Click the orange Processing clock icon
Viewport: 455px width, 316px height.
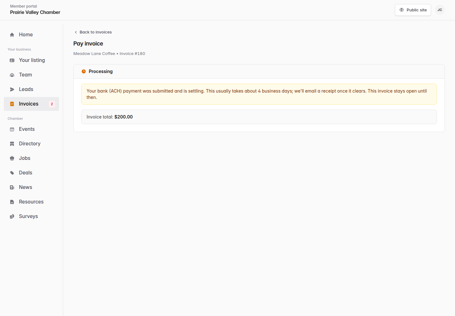click(84, 71)
